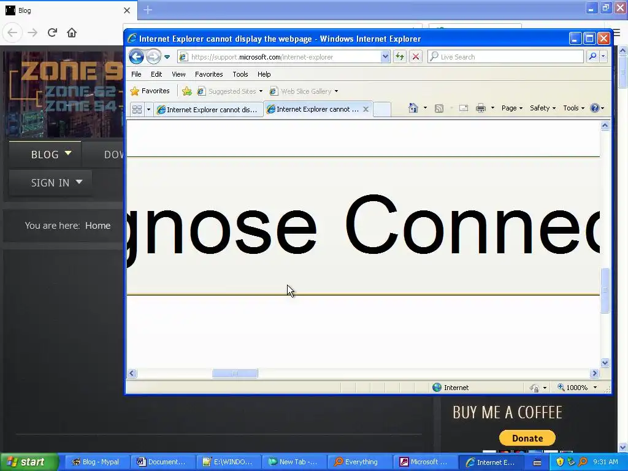
Task: Open the Help menu
Action: 264,74
